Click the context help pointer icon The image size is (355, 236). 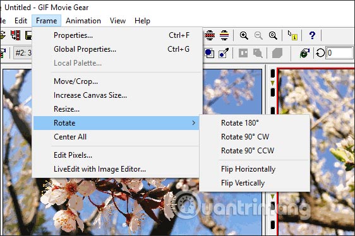coord(292,35)
